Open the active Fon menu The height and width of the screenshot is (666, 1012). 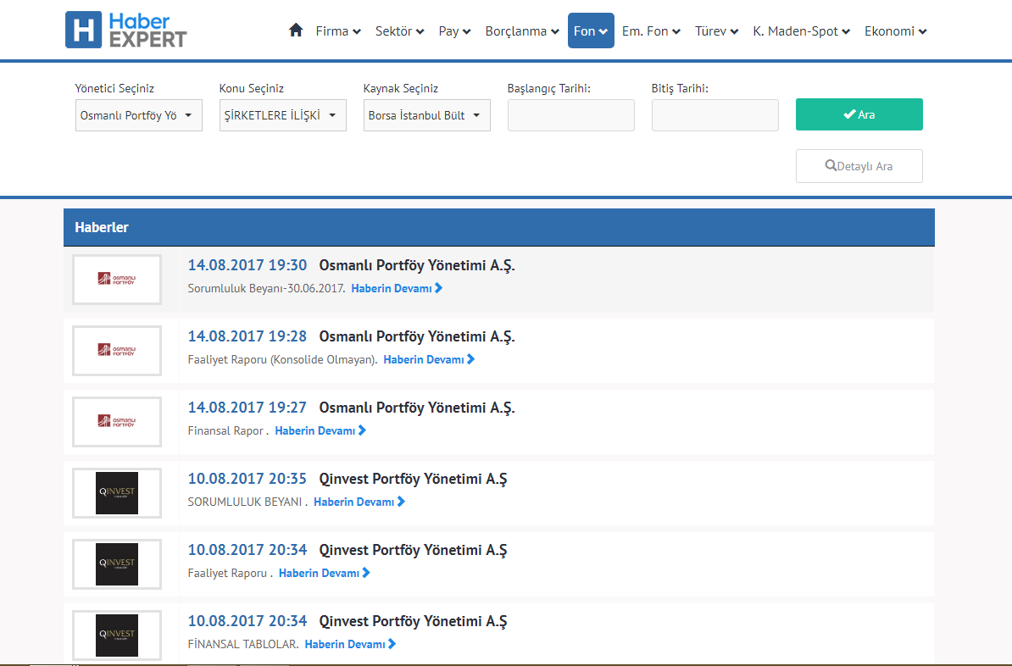[591, 31]
